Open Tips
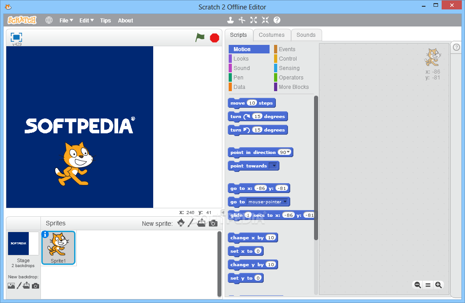The image size is (465, 303). coord(105,21)
